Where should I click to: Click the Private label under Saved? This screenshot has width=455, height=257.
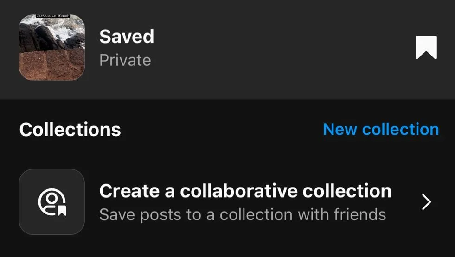click(x=125, y=60)
